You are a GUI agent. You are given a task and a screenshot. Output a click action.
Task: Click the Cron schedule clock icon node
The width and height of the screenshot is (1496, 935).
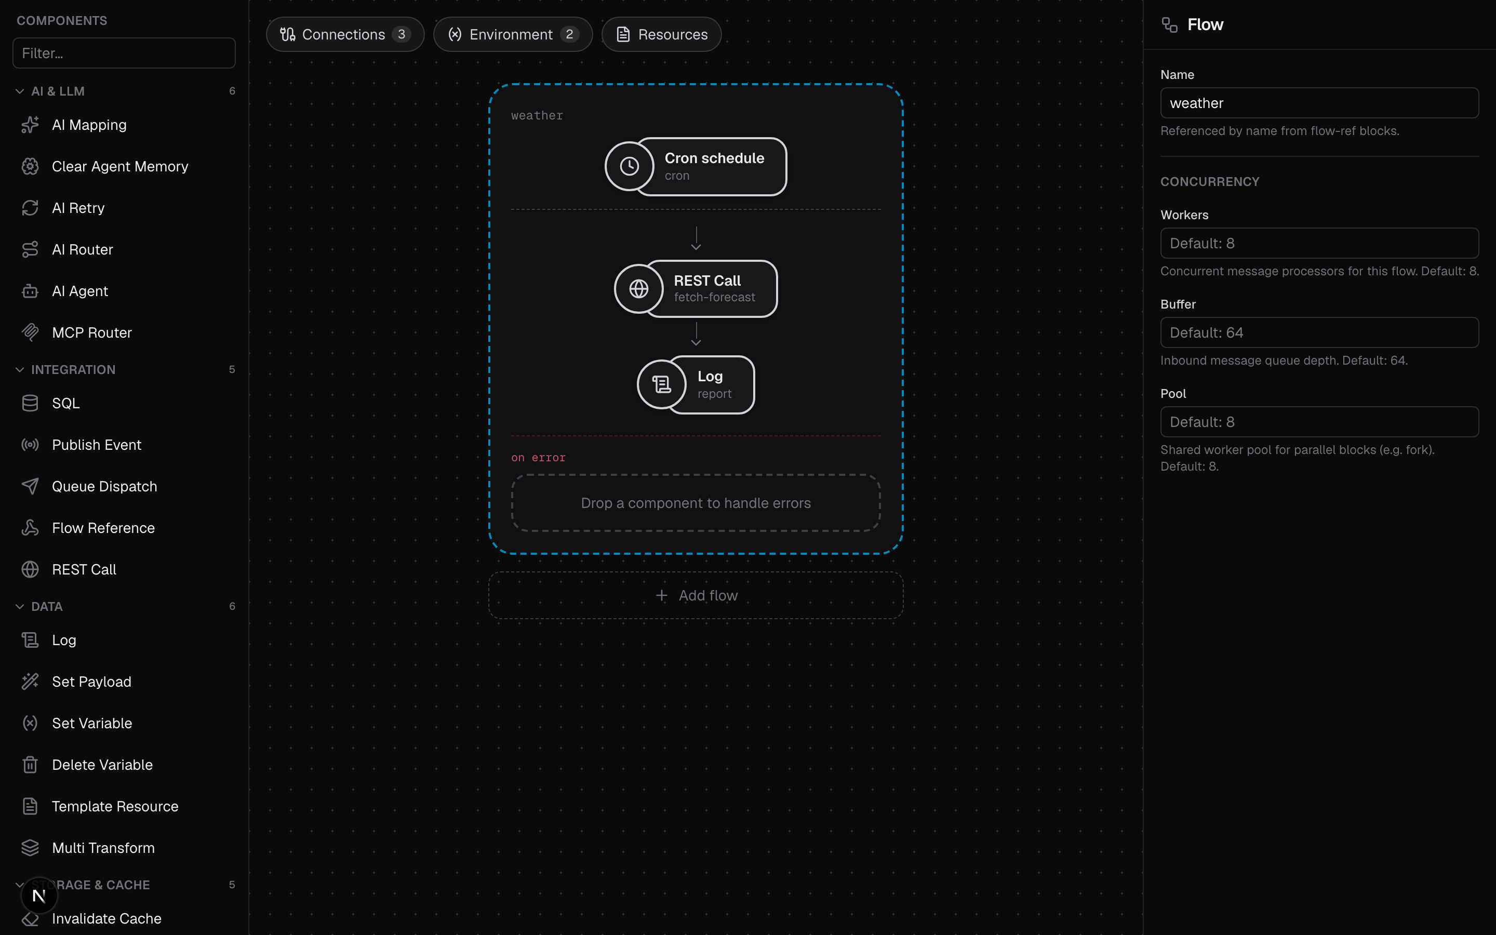pos(630,166)
